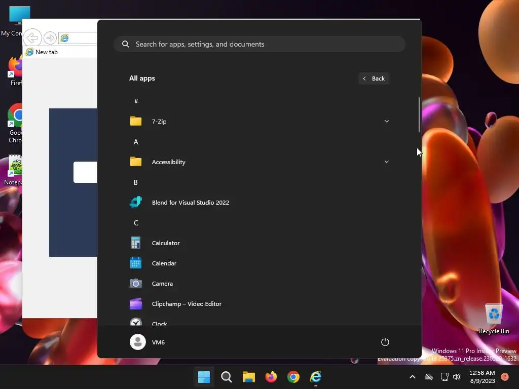Launch Google Chrome from the taskbar

pyautogui.click(x=293, y=377)
